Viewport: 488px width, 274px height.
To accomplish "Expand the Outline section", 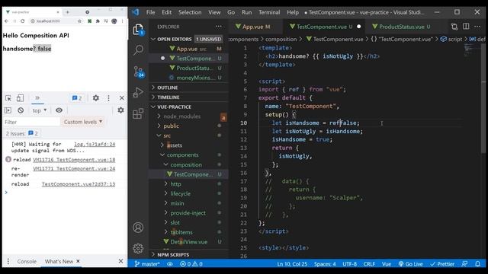I will pyautogui.click(x=189, y=88).
